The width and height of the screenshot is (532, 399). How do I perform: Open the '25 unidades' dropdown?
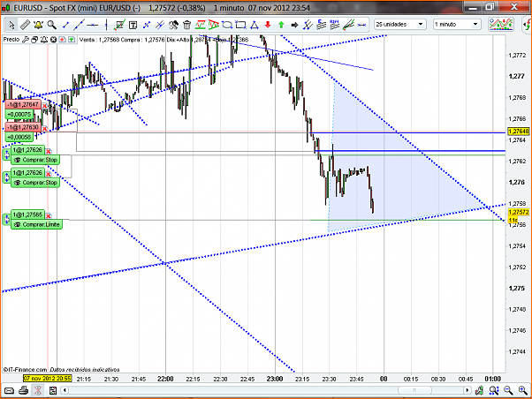(399, 25)
